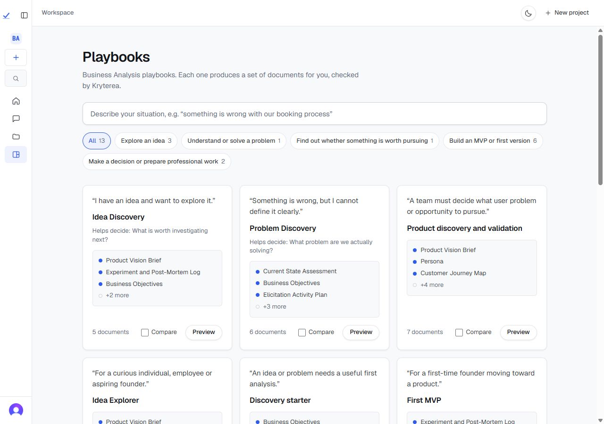
Task: Filter by Make a decision or prepare work
Action: [x=157, y=162]
